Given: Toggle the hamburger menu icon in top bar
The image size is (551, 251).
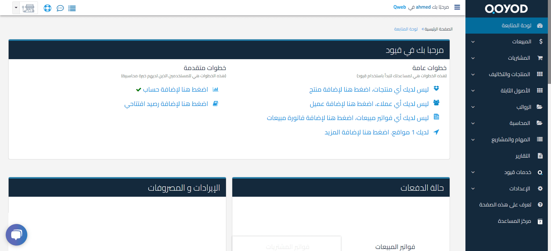Looking at the screenshot, I should [457, 7].
